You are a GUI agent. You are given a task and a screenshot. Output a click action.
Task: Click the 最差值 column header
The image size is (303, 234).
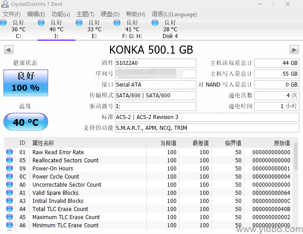(x=200, y=143)
